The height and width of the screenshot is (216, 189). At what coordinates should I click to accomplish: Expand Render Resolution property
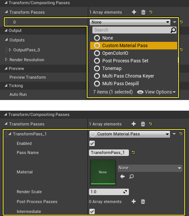6,59
